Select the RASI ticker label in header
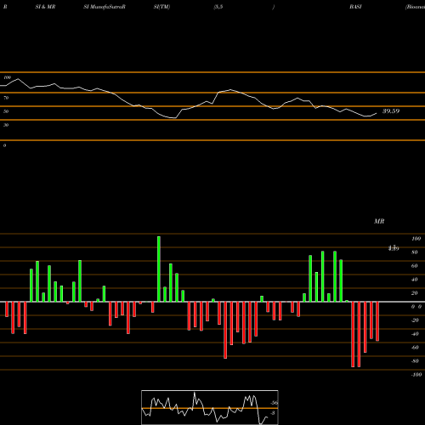The image size is (425, 425). click(355, 7)
